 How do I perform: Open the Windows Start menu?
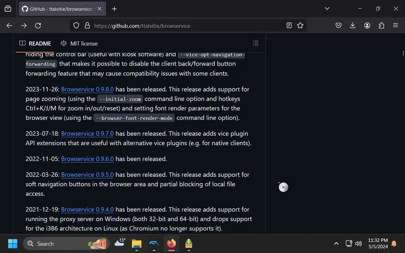pos(13,244)
